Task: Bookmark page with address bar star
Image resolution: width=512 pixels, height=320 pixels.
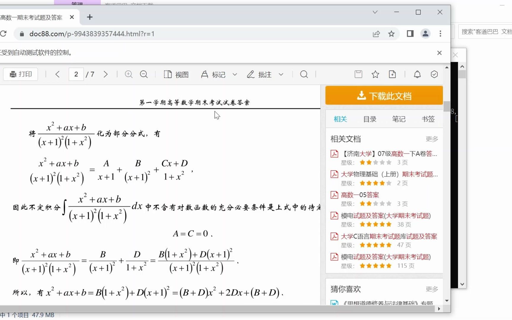Action: click(391, 34)
